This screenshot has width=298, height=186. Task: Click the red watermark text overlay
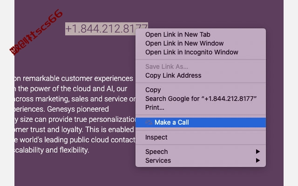point(36,32)
